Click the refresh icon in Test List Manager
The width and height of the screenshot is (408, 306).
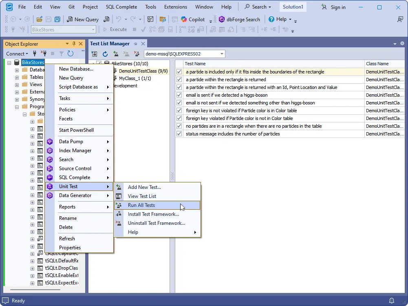[105, 54]
